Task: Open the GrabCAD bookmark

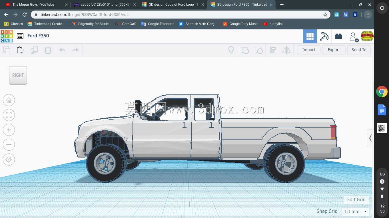Action: [126, 24]
